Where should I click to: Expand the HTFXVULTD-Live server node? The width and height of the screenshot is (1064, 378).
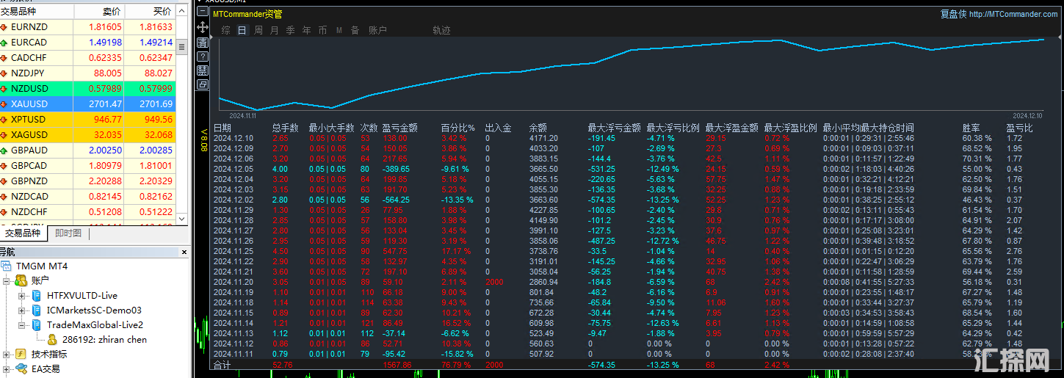22,296
